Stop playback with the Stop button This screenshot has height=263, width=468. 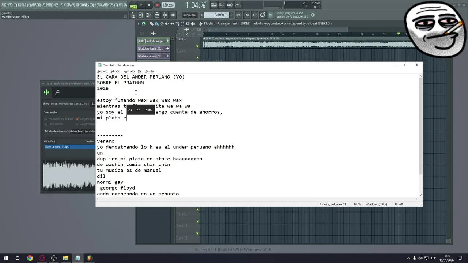click(149, 5)
